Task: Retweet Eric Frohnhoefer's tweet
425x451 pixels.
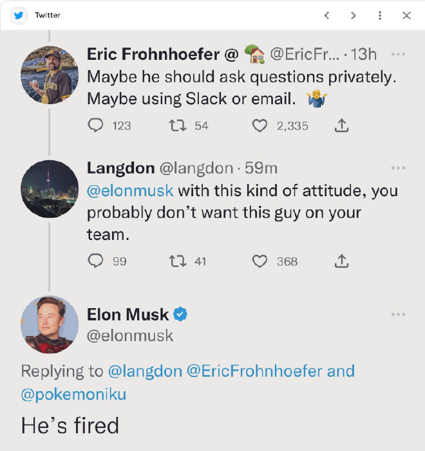Action: 175,125
